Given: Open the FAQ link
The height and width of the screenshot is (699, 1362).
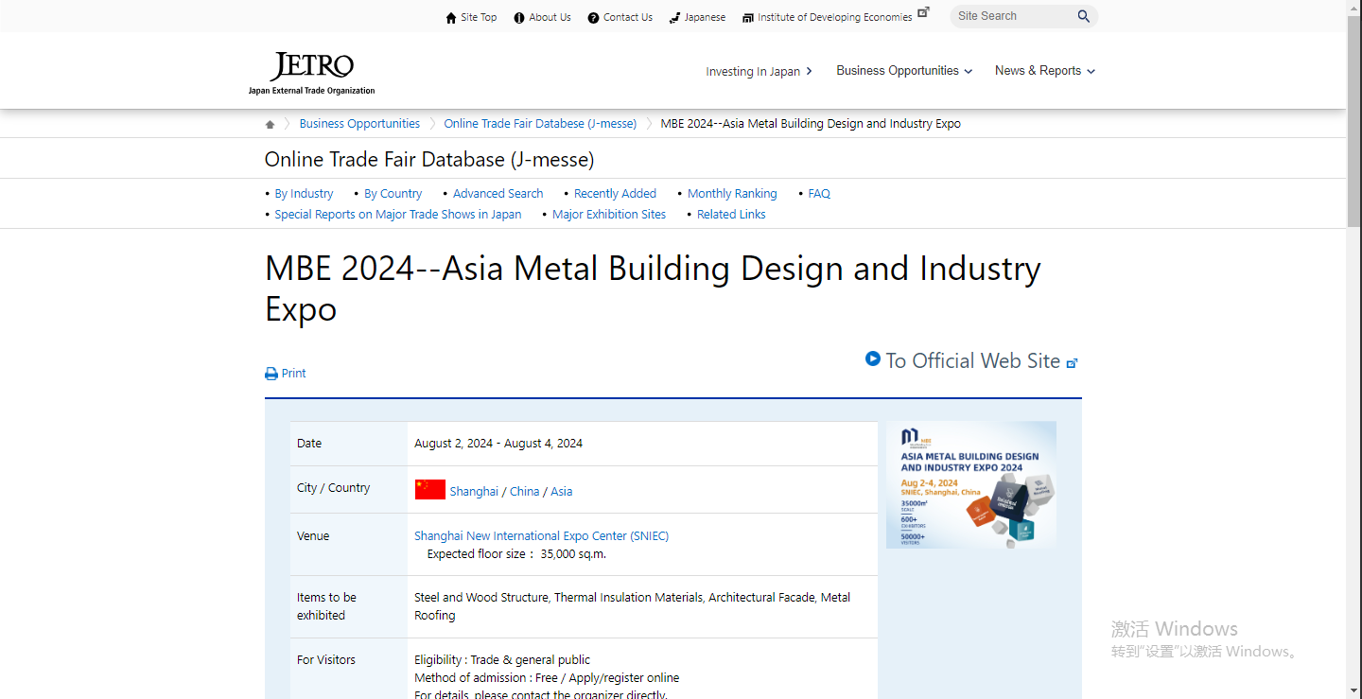Looking at the screenshot, I should pos(819,194).
